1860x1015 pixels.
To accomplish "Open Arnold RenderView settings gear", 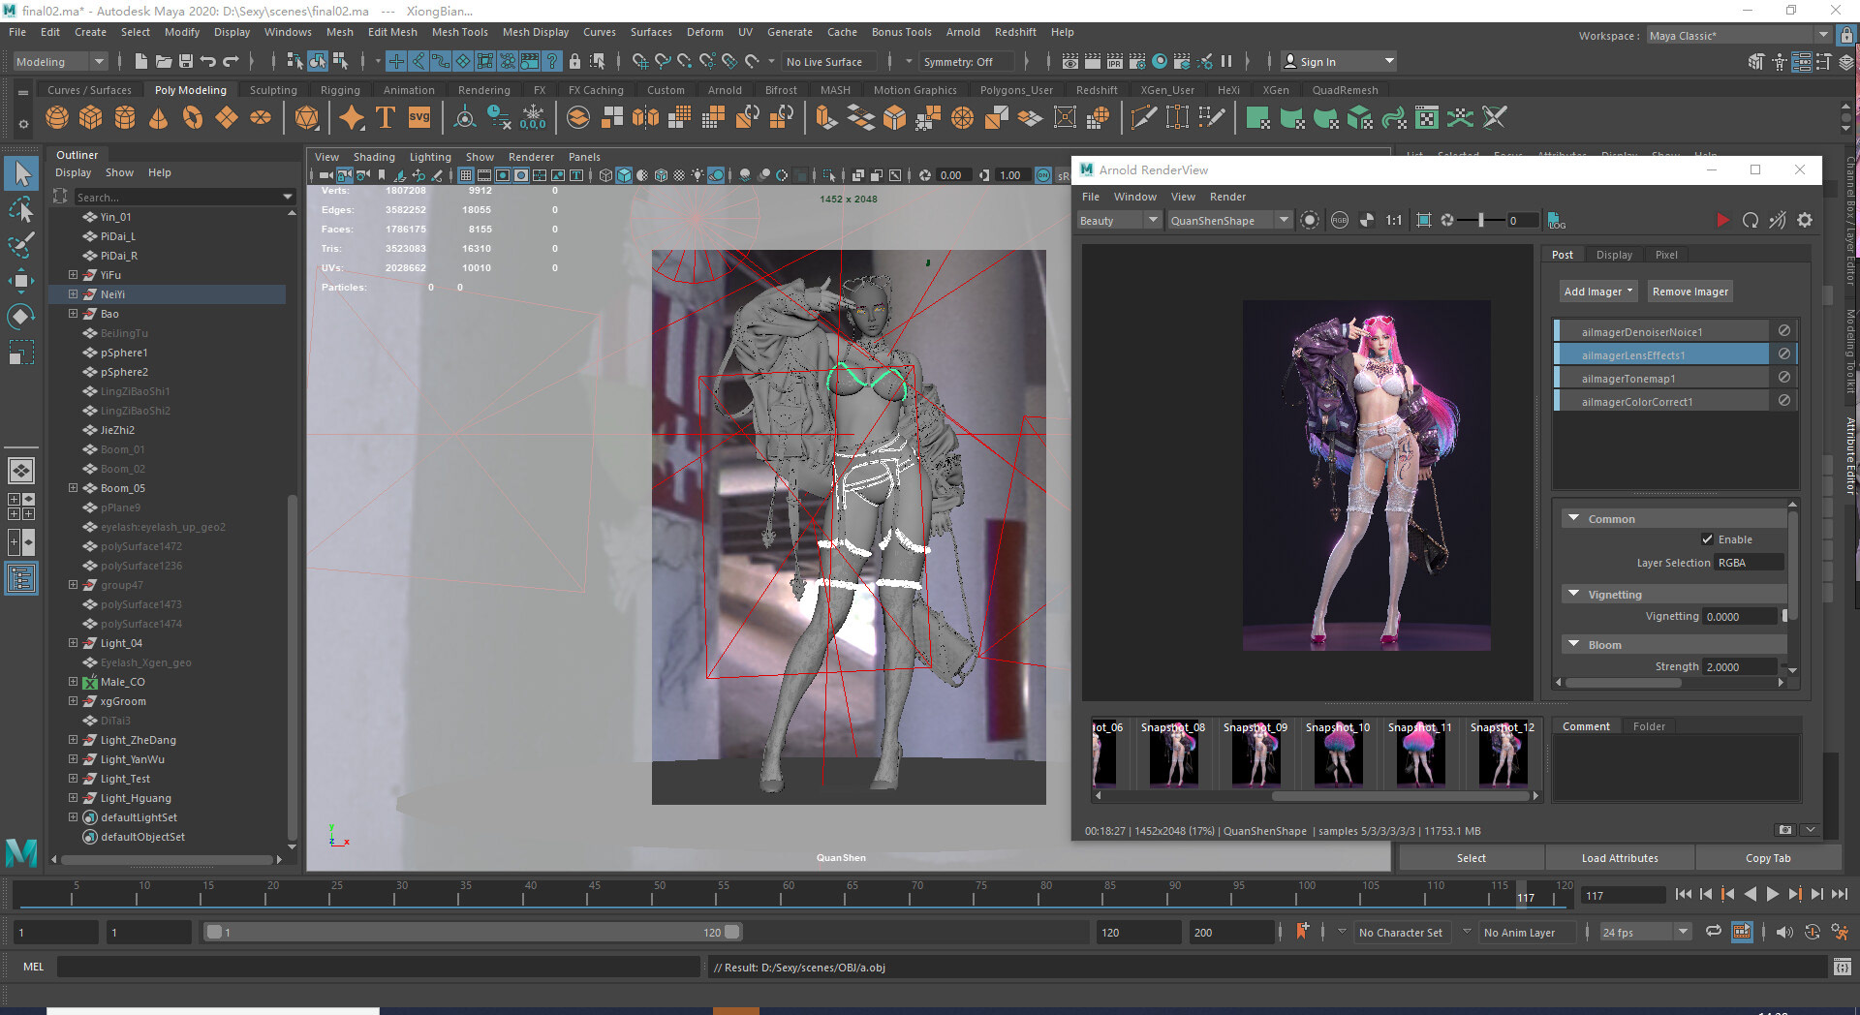I will (x=1805, y=221).
